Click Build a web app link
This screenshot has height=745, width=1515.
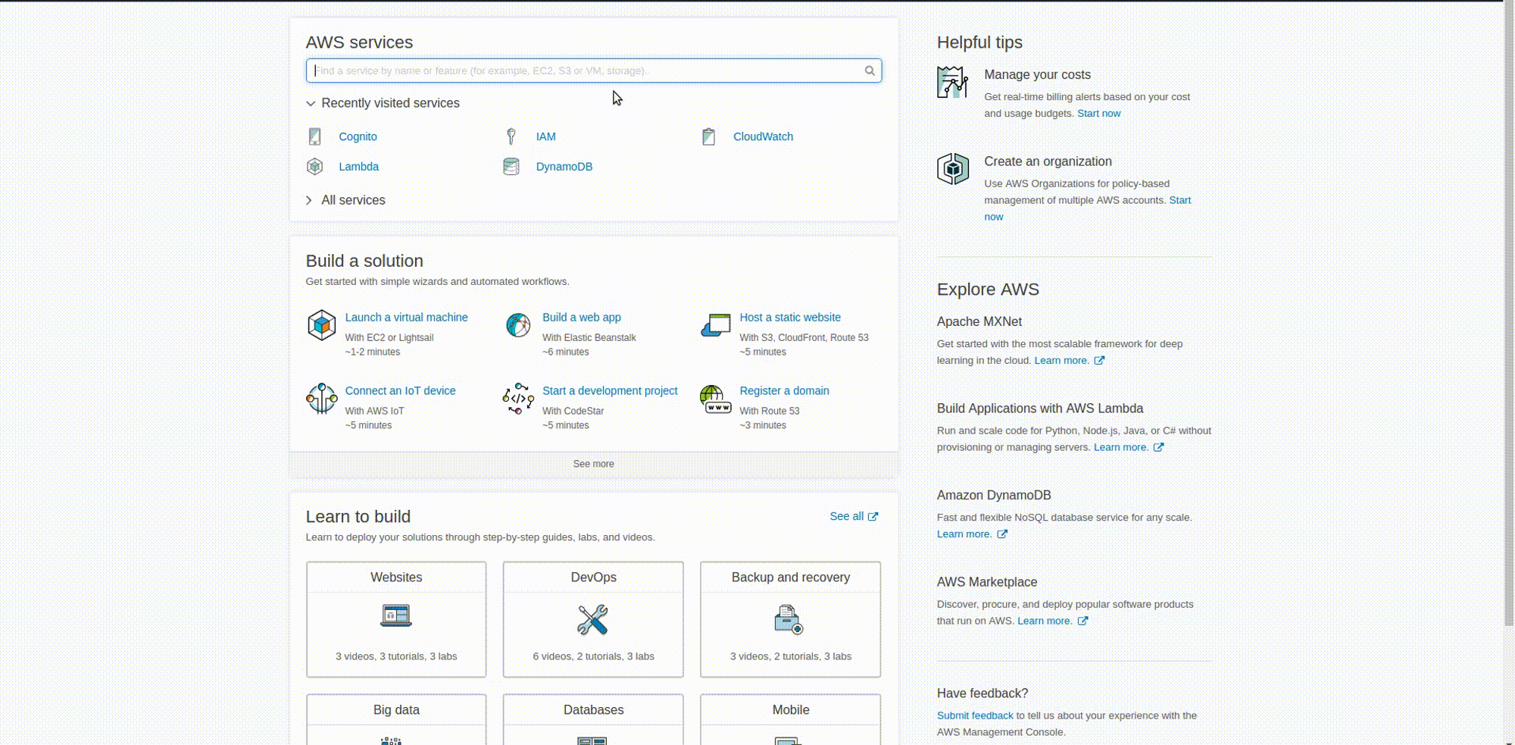581,318
